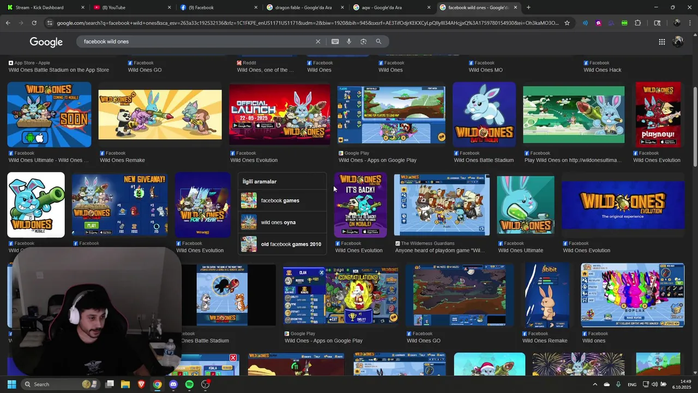Open the on-screen keyboard input tool

click(335, 41)
